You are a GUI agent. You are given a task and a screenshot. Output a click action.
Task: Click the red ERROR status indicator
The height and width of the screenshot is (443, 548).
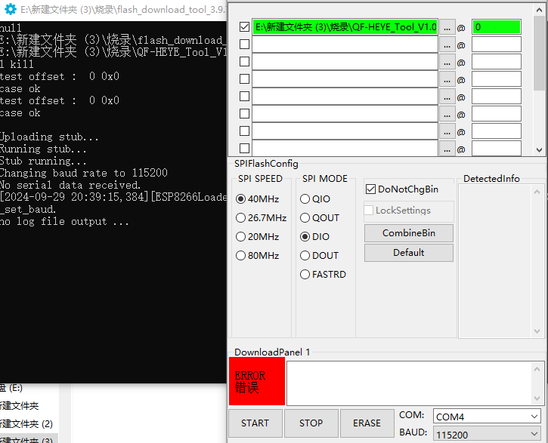click(x=257, y=381)
